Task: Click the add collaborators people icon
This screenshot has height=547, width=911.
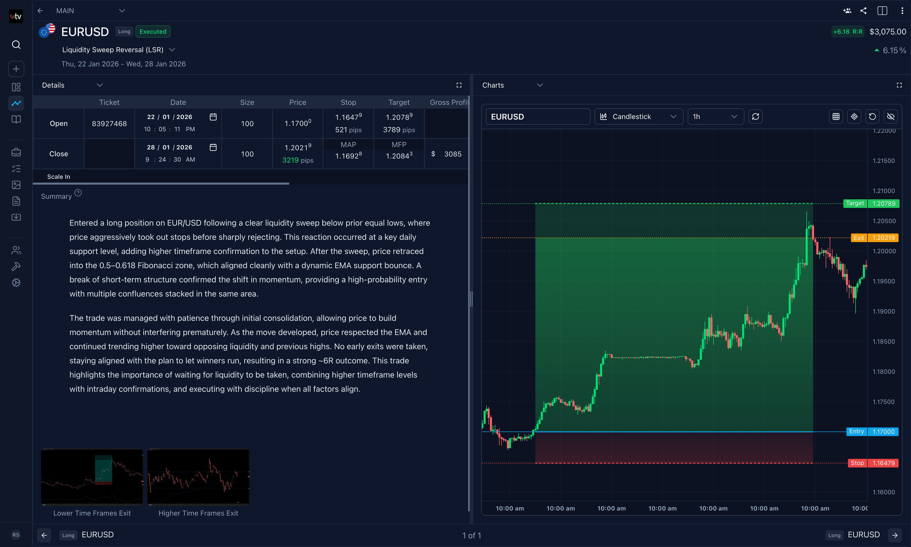Action: [x=847, y=11]
